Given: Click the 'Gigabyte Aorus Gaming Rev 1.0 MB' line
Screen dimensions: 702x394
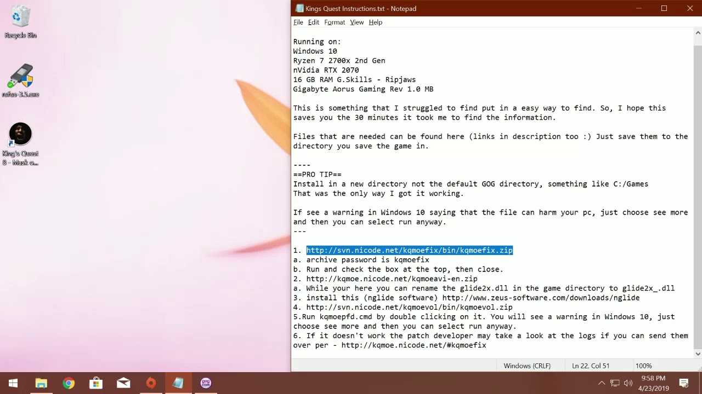Looking at the screenshot, I should tap(363, 89).
